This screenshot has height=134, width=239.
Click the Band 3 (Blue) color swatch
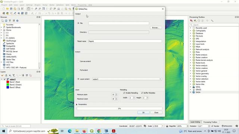pos(8,87)
